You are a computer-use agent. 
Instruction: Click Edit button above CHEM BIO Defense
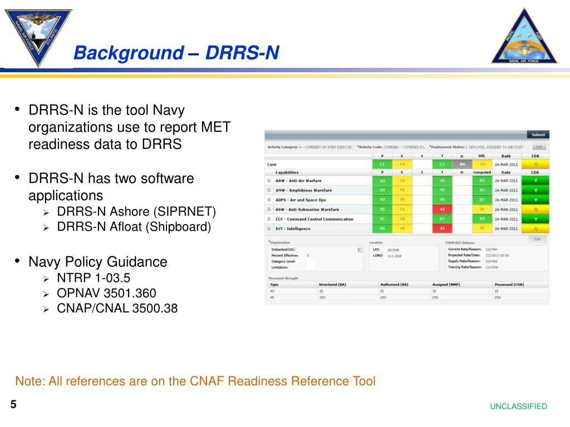(537, 239)
